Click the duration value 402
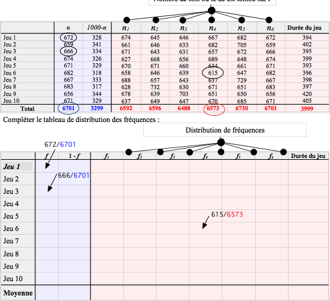The height and width of the screenshot is (301, 330). coord(307,45)
